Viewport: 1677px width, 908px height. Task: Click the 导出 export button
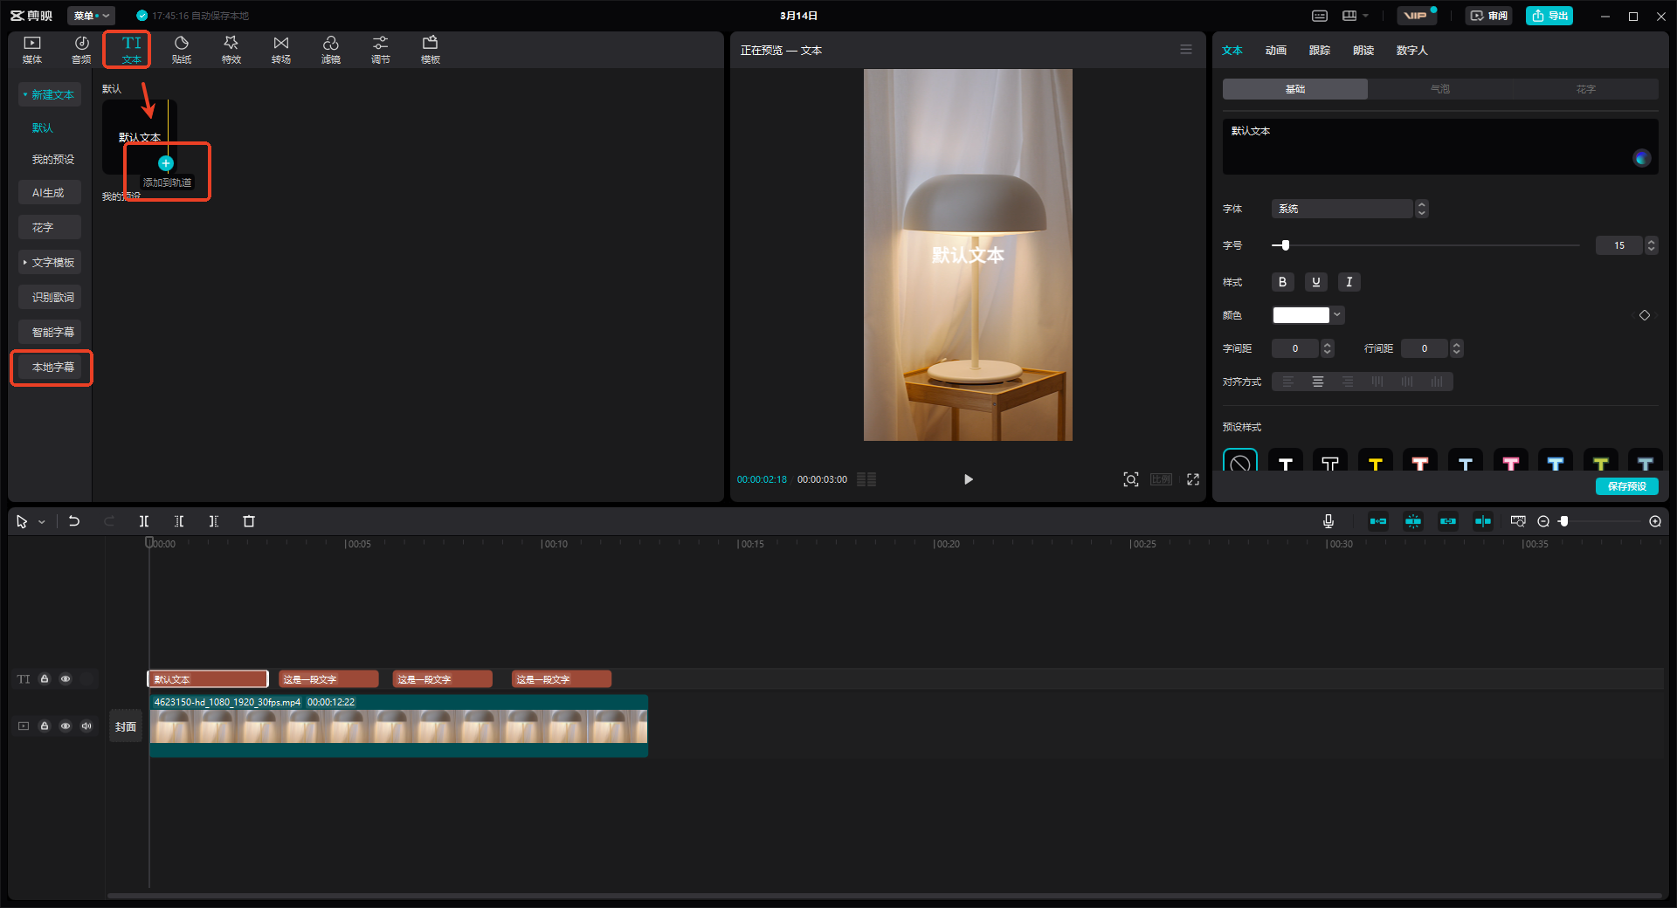click(1549, 16)
